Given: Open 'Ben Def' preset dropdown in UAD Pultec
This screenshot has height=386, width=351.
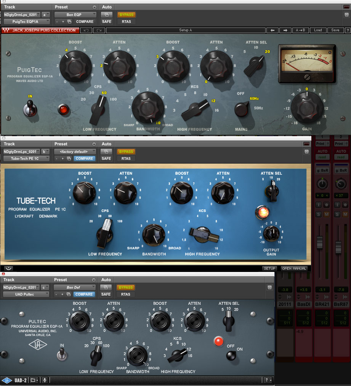Looking at the screenshot, I should click(75, 287).
